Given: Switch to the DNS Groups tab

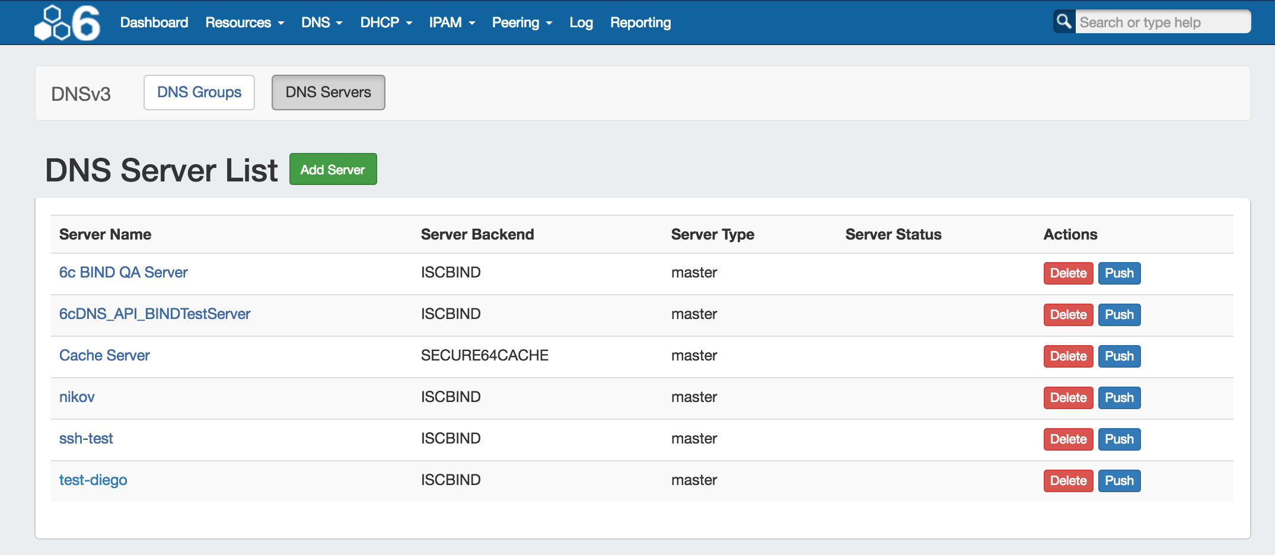Looking at the screenshot, I should (199, 92).
